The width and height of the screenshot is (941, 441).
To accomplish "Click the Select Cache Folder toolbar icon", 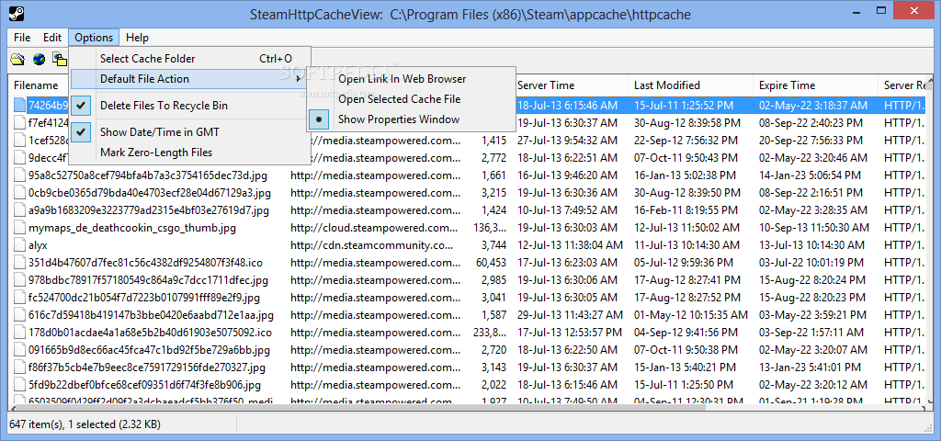I will [x=18, y=59].
